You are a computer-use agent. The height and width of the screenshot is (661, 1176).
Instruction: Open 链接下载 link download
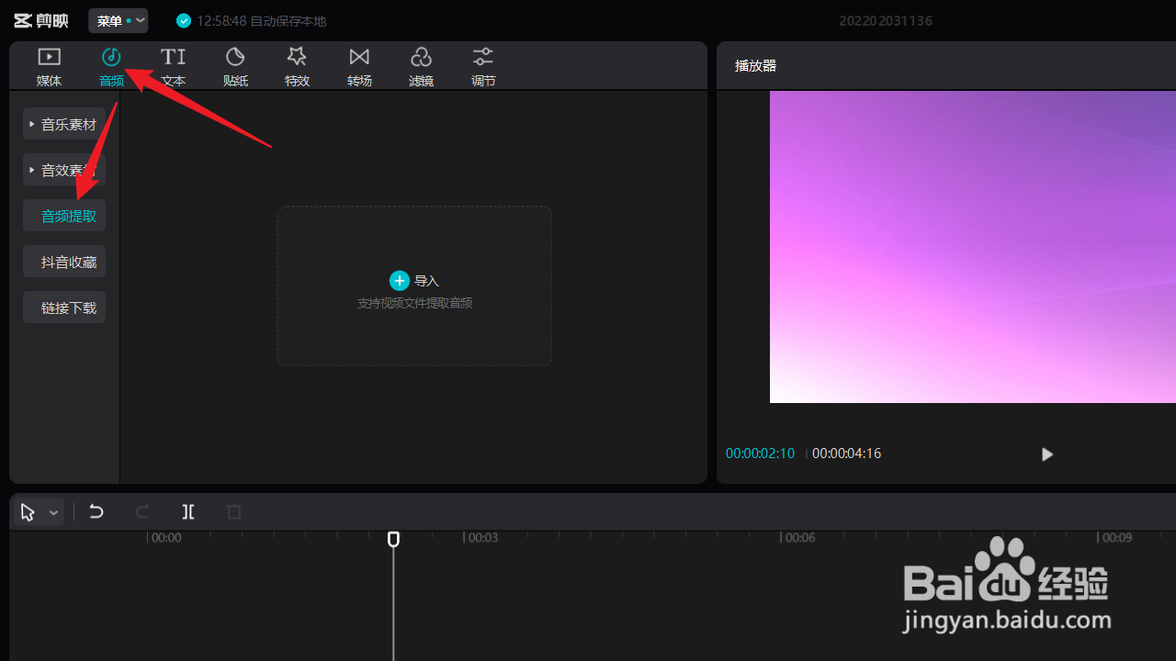click(x=64, y=308)
